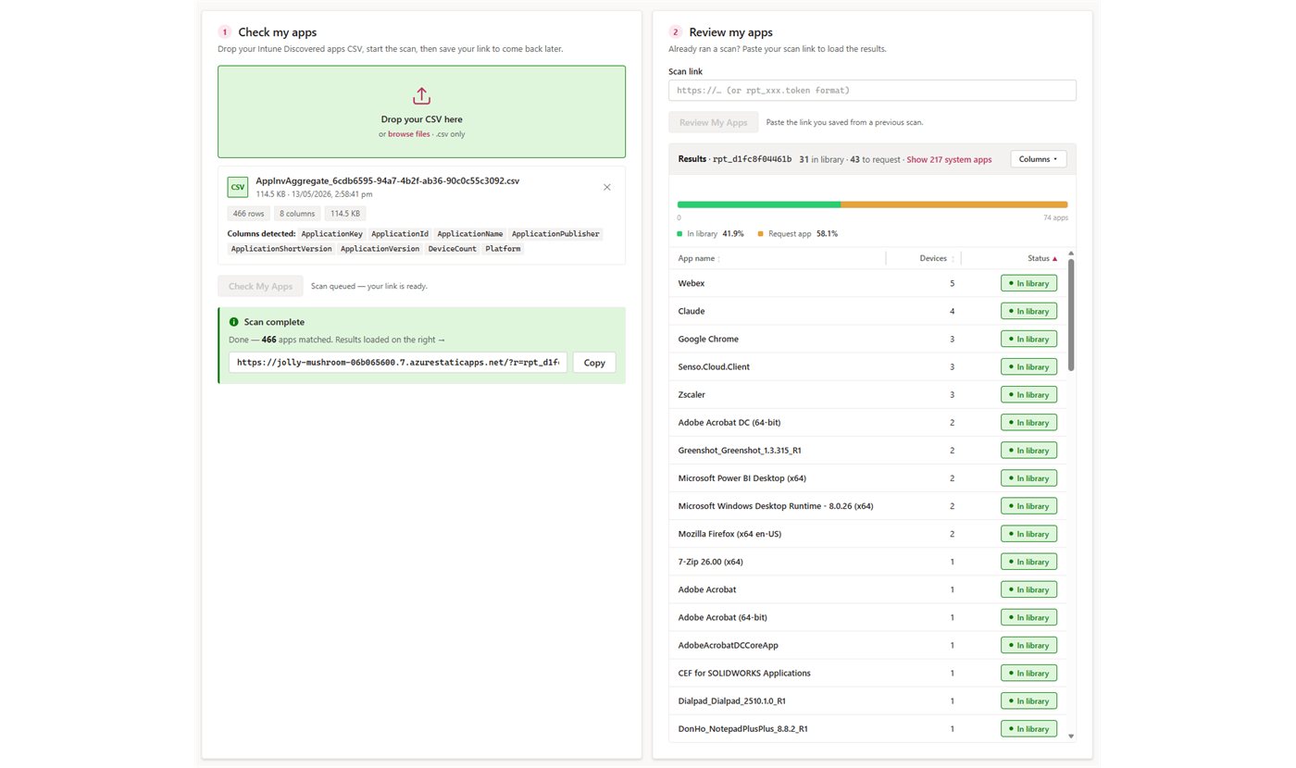Click the green CSV file icon
1296x768 pixels.
coord(238,187)
